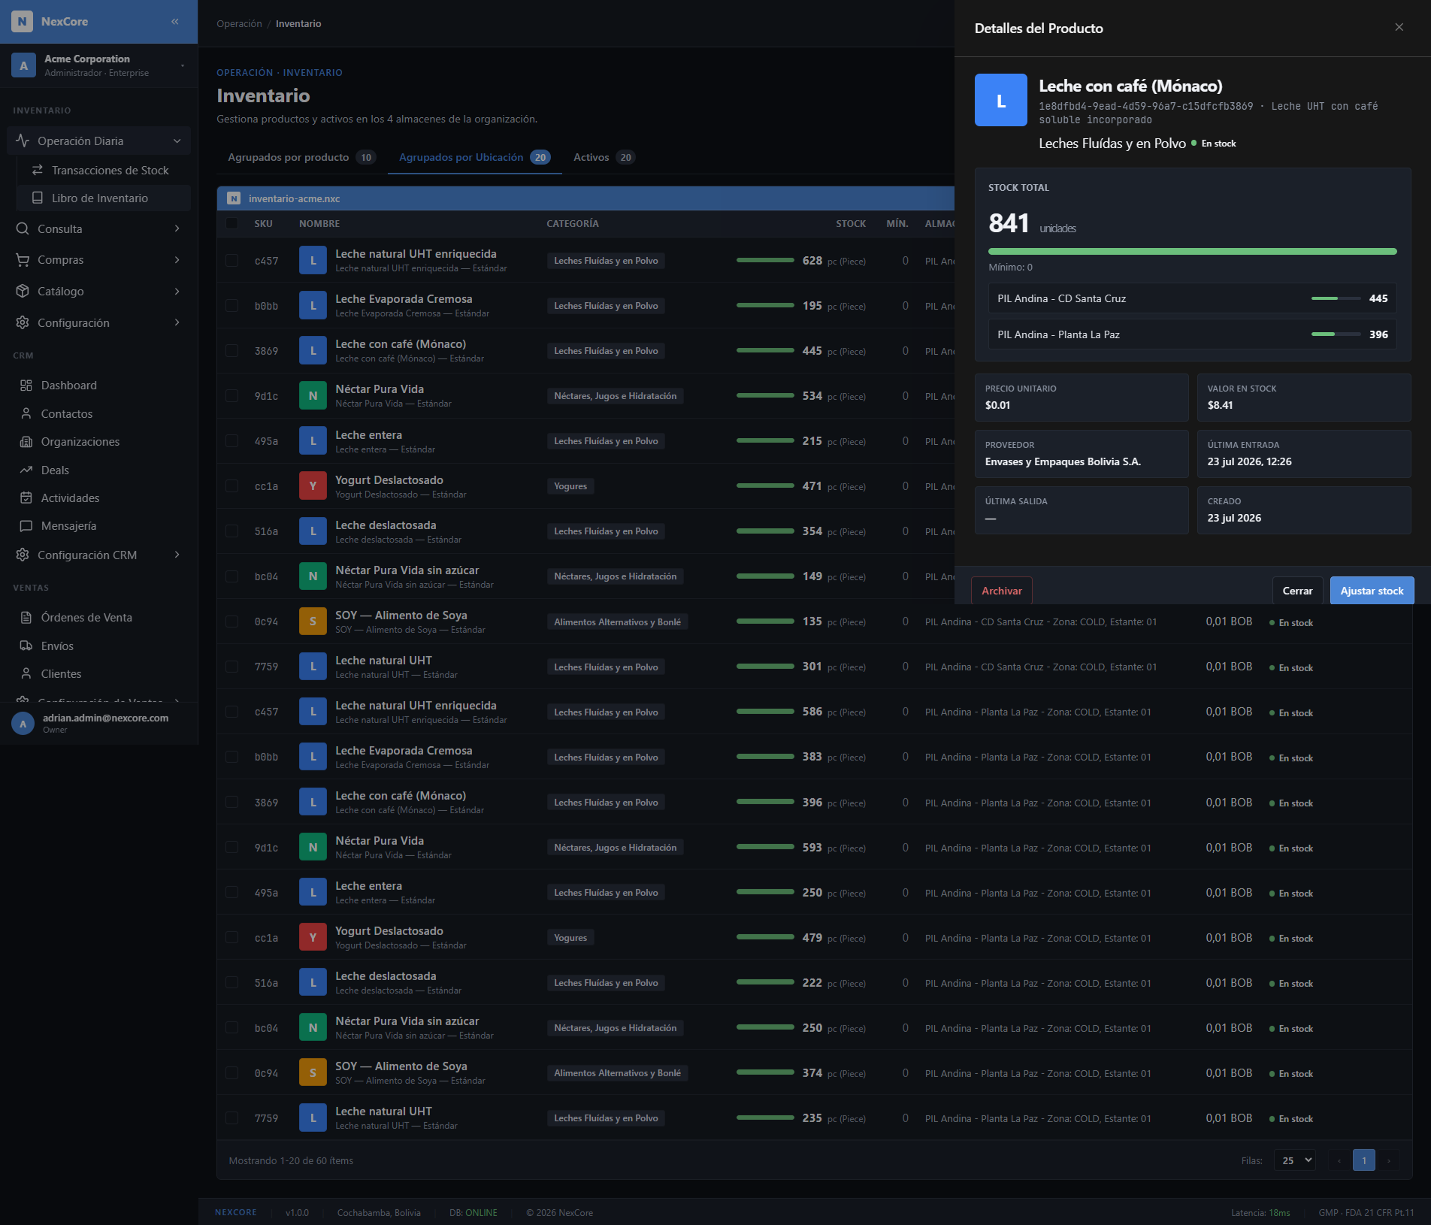The height and width of the screenshot is (1225, 1431).
Task: Click next page arrow in pagination
Action: 1388,1160
